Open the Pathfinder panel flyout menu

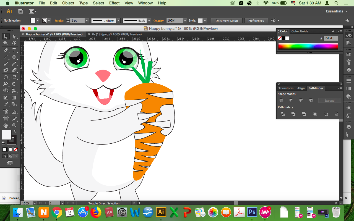[340, 88]
